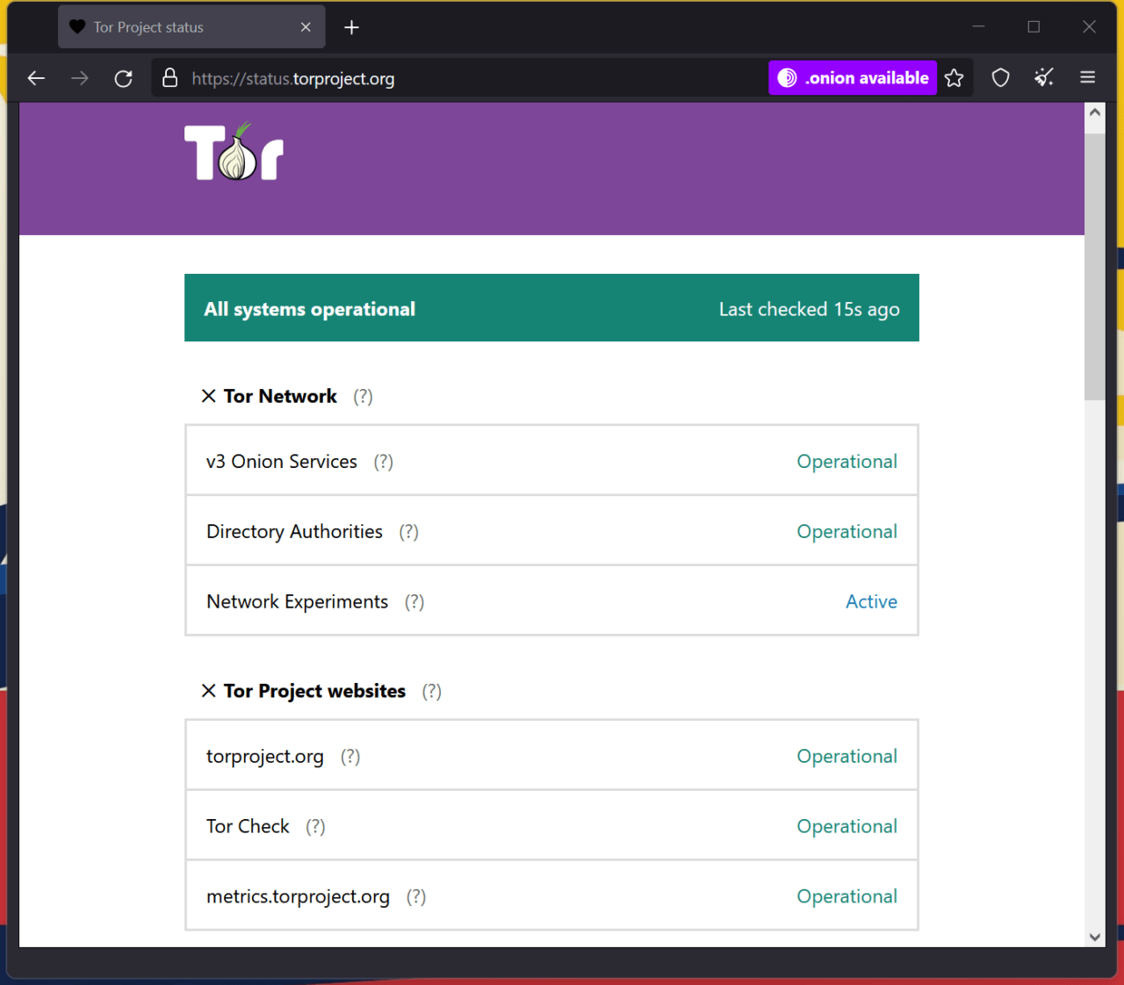This screenshot has height=985, width=1124.
Task: Reload the Tor Project status page
Action: point(124,78)
